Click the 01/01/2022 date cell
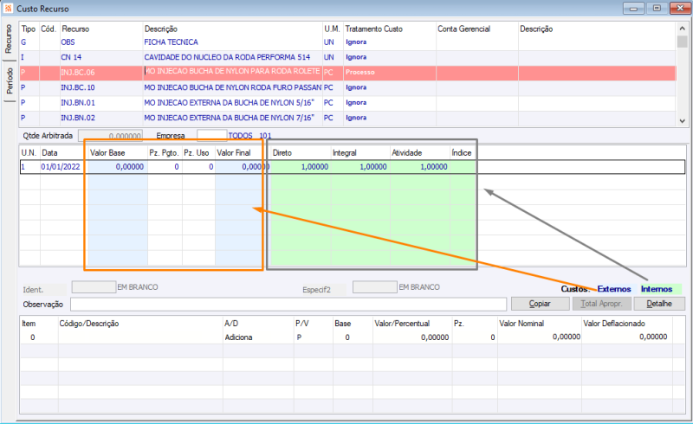693x424 pixels. 61,167
